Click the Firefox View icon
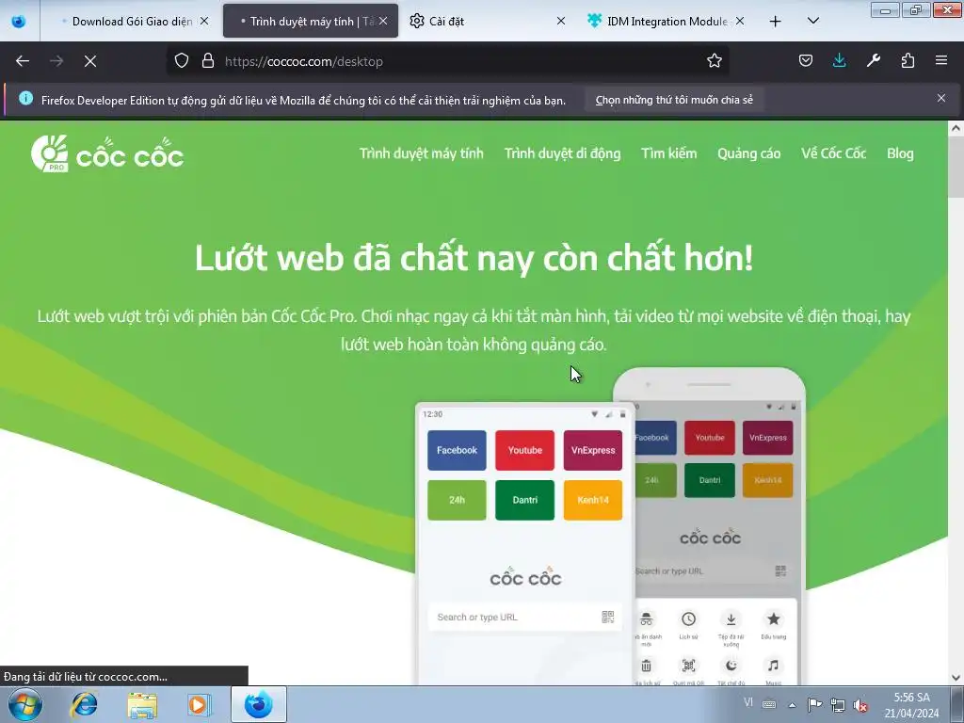The width and height of the screenshot is (964, 723). tap(19, 21)
